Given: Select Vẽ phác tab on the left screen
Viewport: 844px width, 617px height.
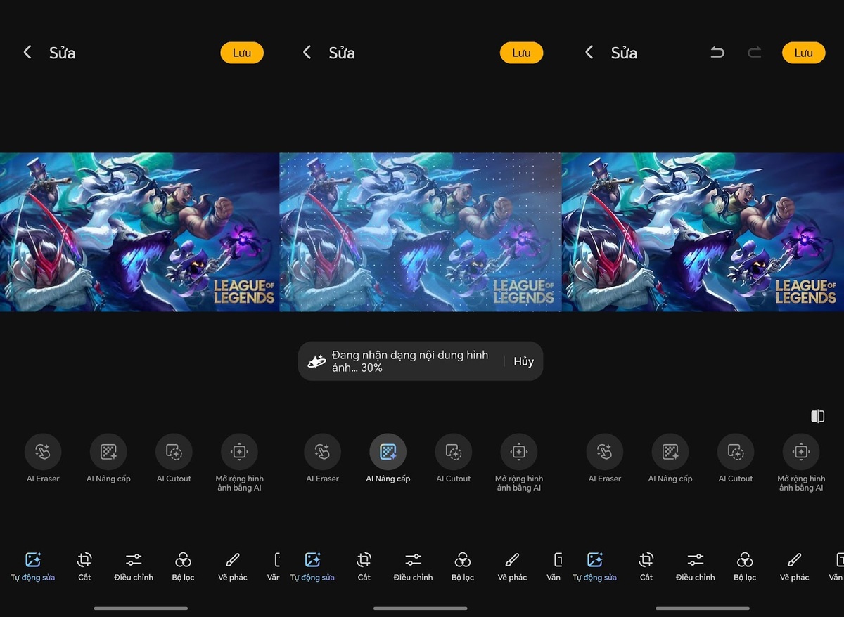Looking at the screenshot, I should pyautogui.click(x=233, y=566).
